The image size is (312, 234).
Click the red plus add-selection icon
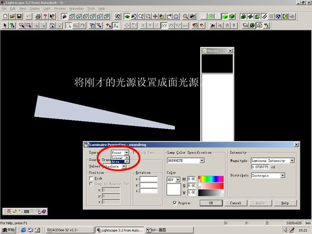coord(109,25)
